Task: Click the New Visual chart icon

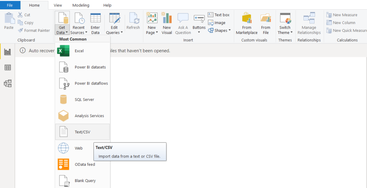Action: (167, 18)
